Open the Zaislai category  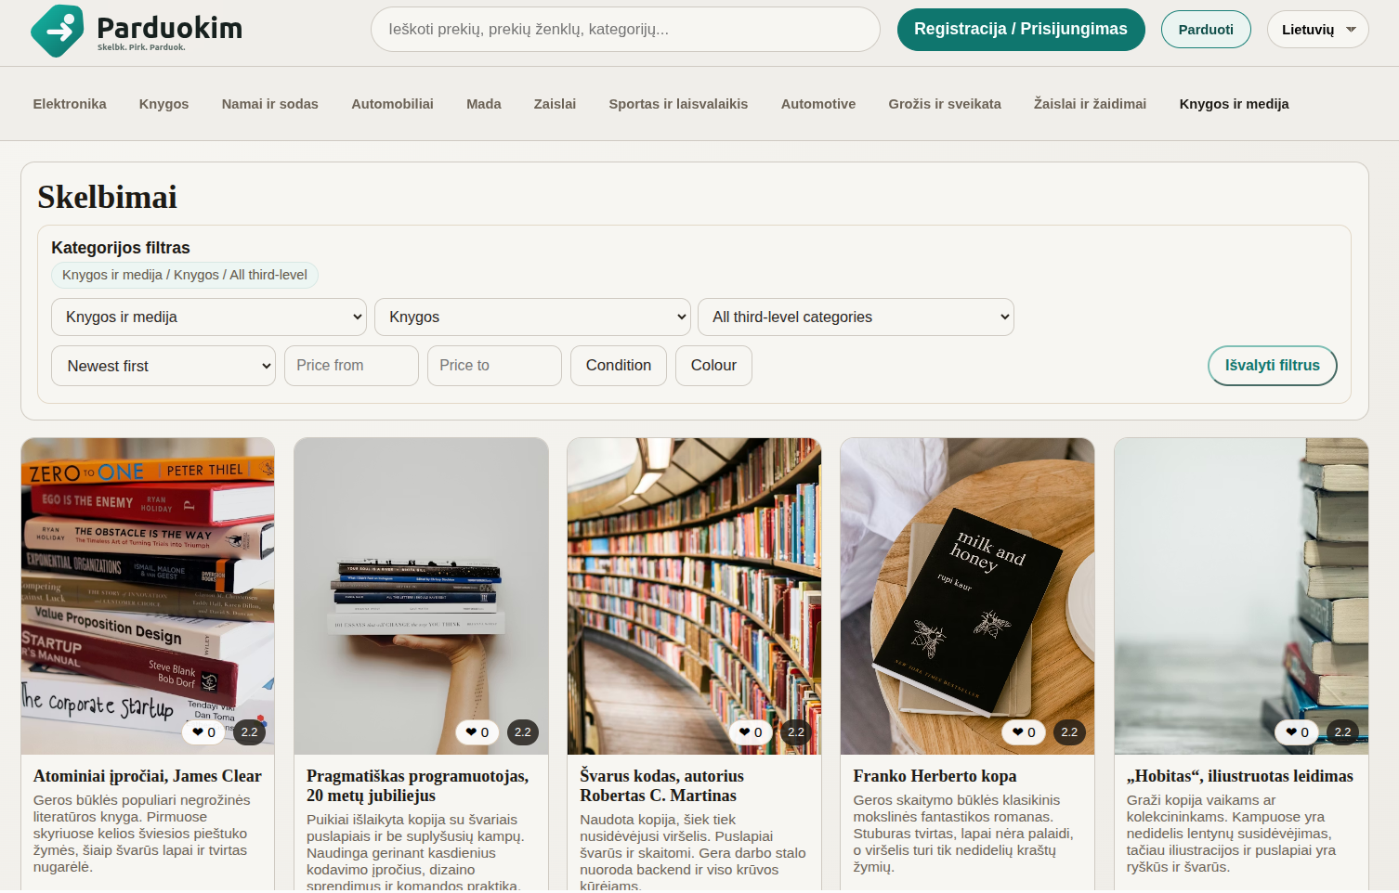[x=555, y=104]
